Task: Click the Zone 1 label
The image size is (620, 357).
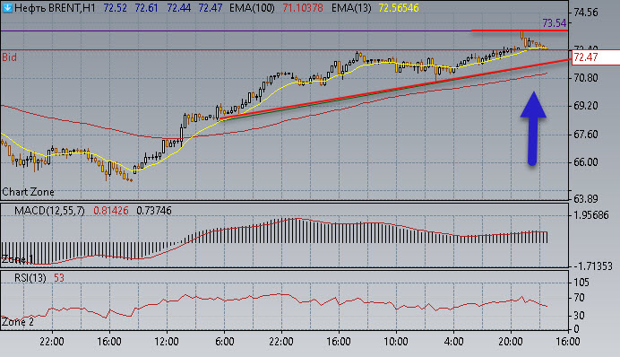Action: [x=18, y=259]
